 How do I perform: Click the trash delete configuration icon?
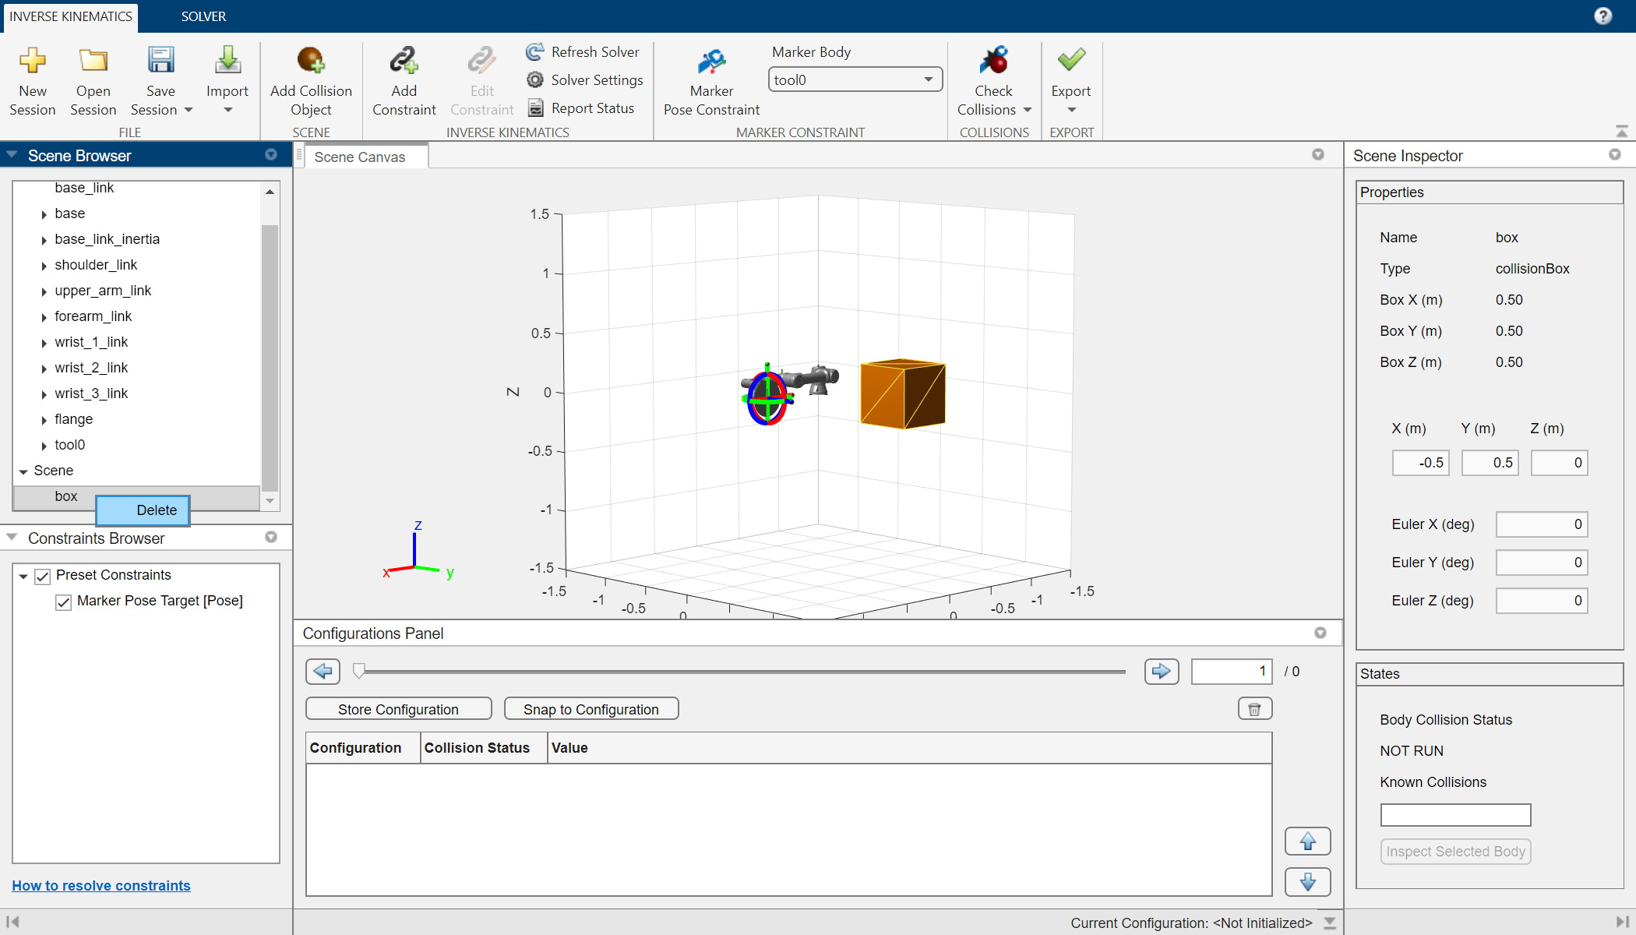click(x=1254, y=709)
